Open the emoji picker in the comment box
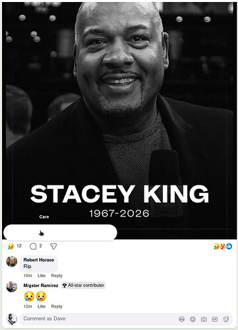Image resolution: width=238 pixels, height=330 pixels. tap(193, 319)
